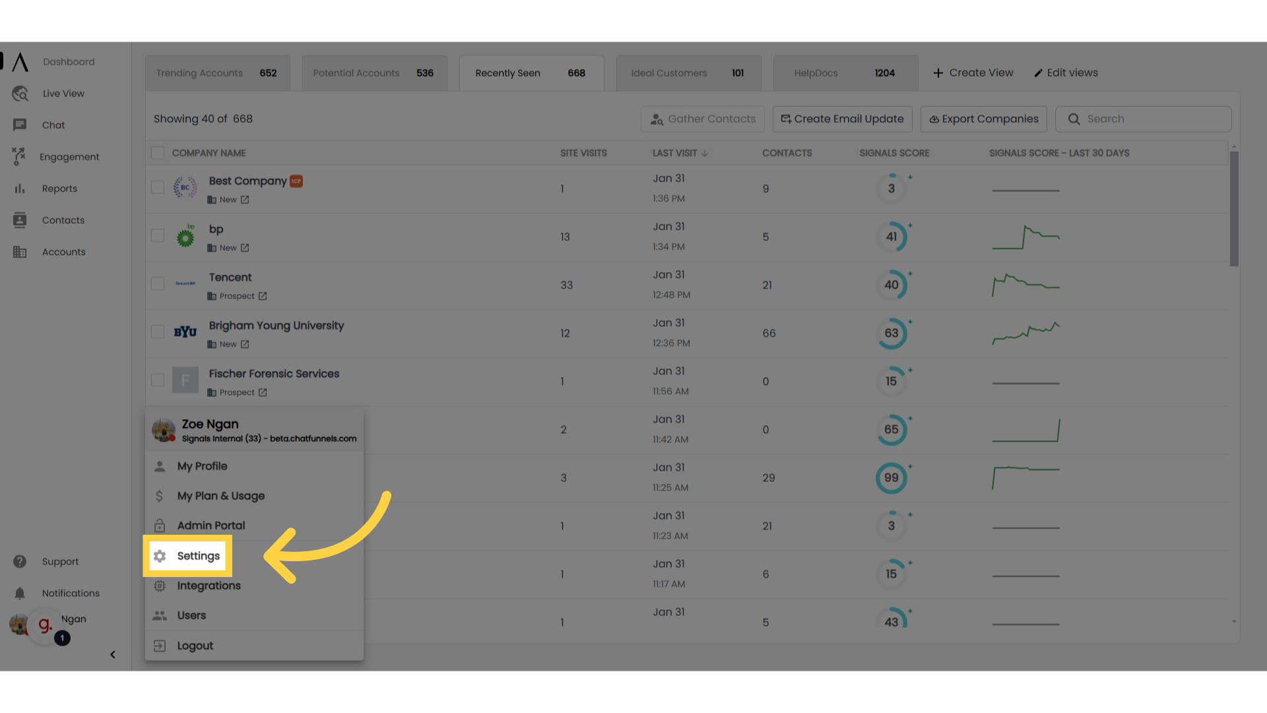Image resolution: width=1267 pixels, height=713 pixels.
Task: Sort by the Last Visit column arrow
Action: tap(705, 153)
